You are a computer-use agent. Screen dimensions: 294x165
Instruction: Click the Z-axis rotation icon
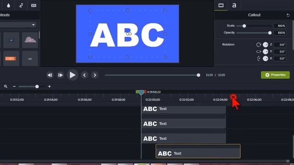point(259,45)
